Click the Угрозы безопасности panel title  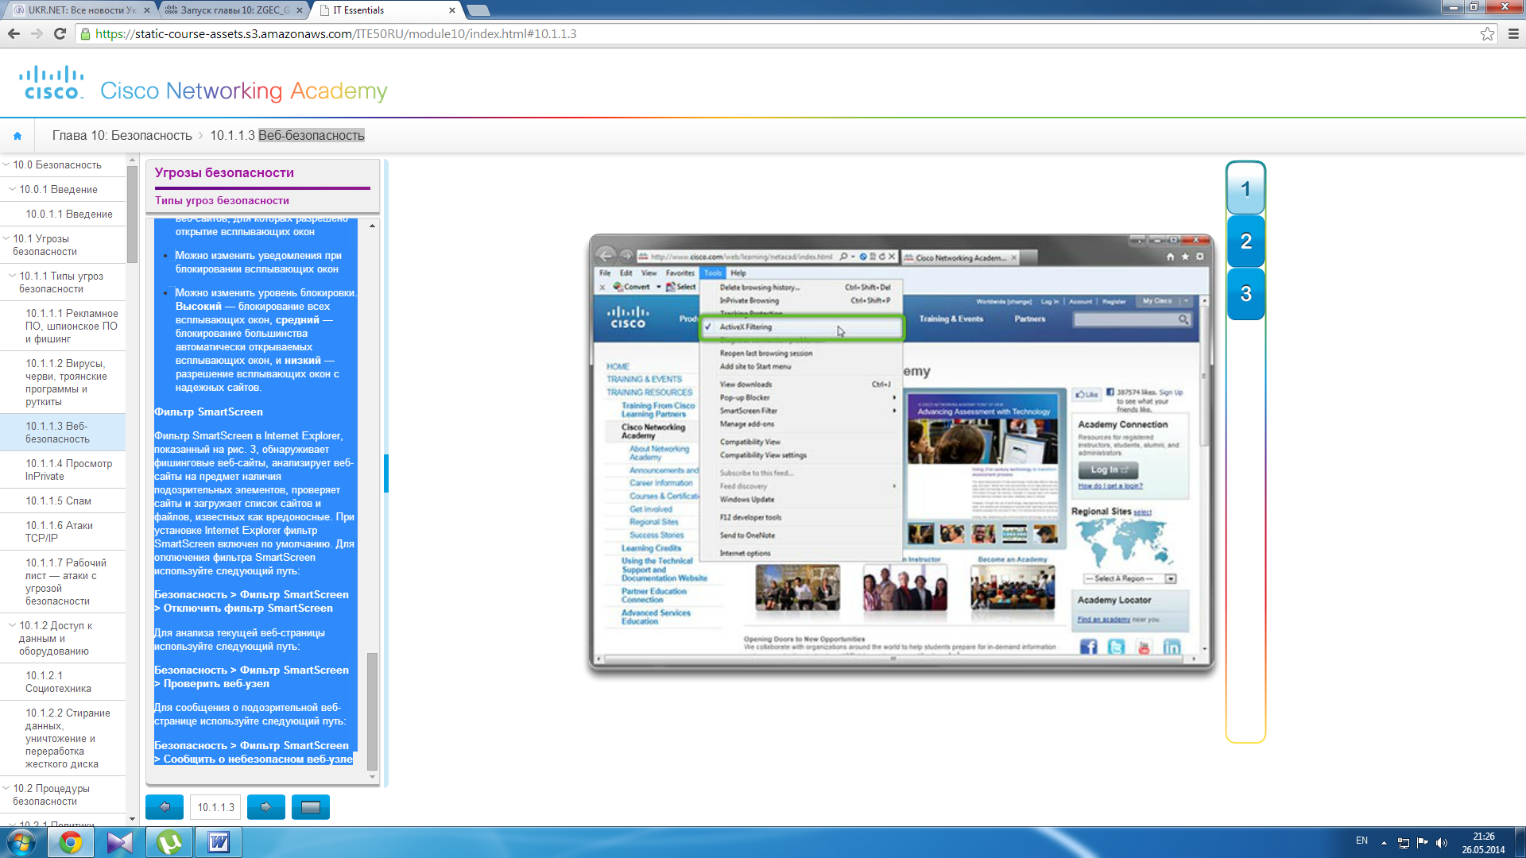click(x=224, y=172)
